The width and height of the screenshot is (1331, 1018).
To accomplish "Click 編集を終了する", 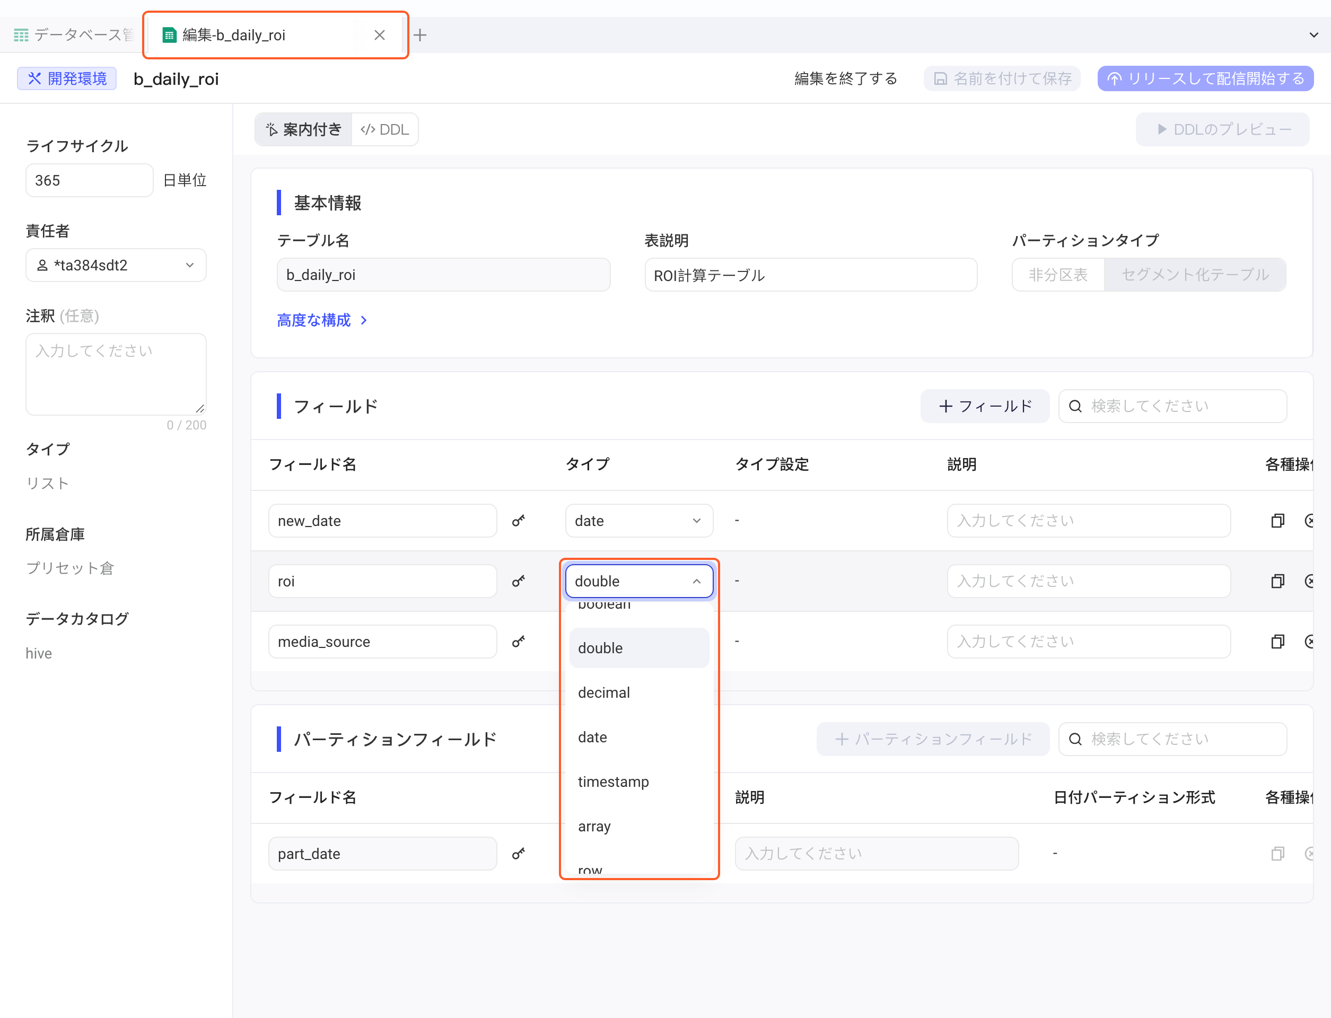I will click(x=845, y=79).
